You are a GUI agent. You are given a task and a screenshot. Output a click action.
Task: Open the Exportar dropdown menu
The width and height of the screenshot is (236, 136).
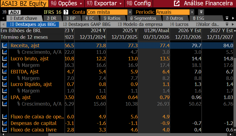[104, 4]
